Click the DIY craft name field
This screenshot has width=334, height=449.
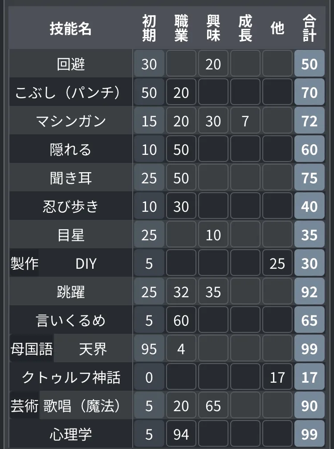click(86, 264)
